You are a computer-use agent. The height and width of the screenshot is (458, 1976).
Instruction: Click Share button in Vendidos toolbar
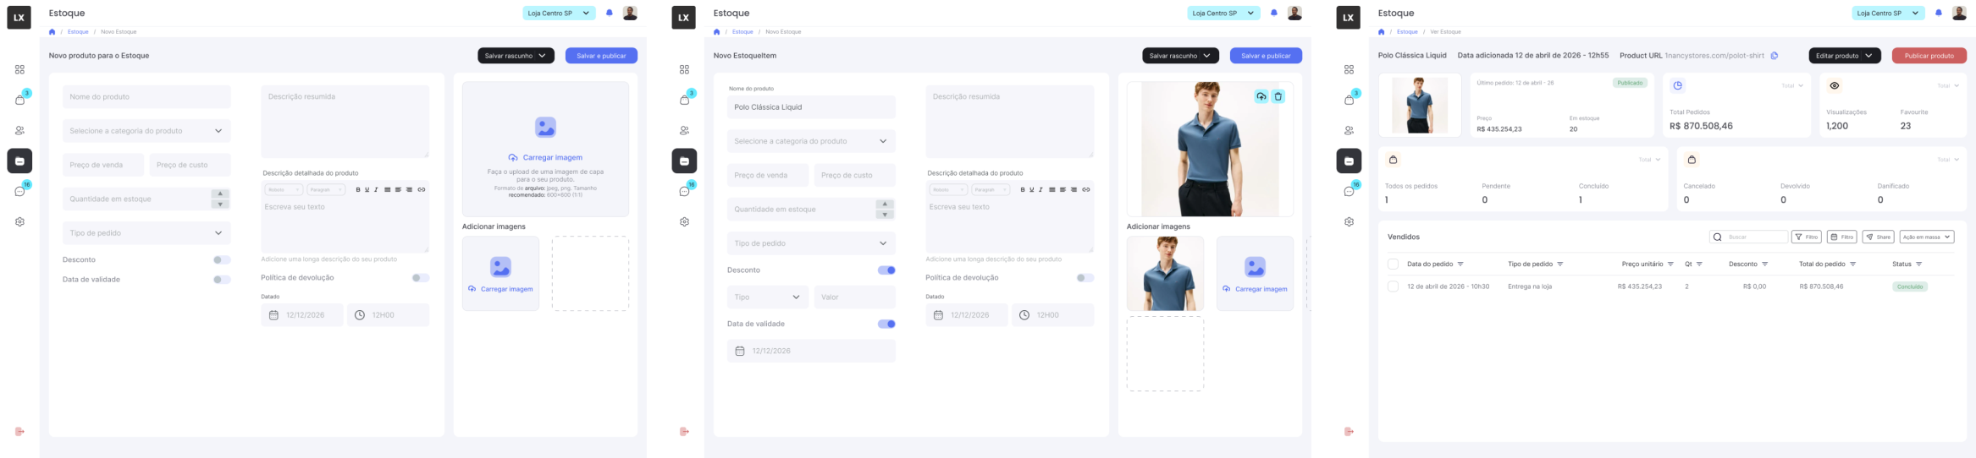[1879, 237]
